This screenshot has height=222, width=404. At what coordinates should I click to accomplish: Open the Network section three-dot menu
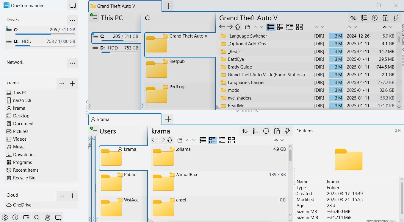coord(72,63)
